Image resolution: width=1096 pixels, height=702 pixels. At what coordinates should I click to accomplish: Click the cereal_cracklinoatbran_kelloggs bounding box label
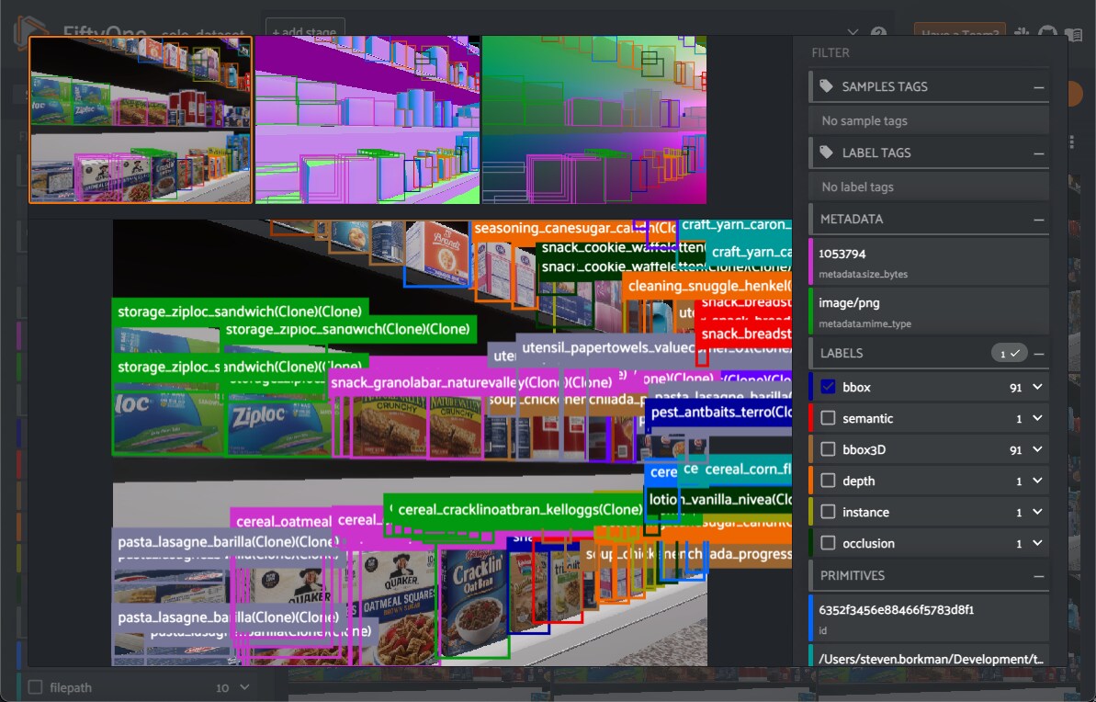point(517,510)
